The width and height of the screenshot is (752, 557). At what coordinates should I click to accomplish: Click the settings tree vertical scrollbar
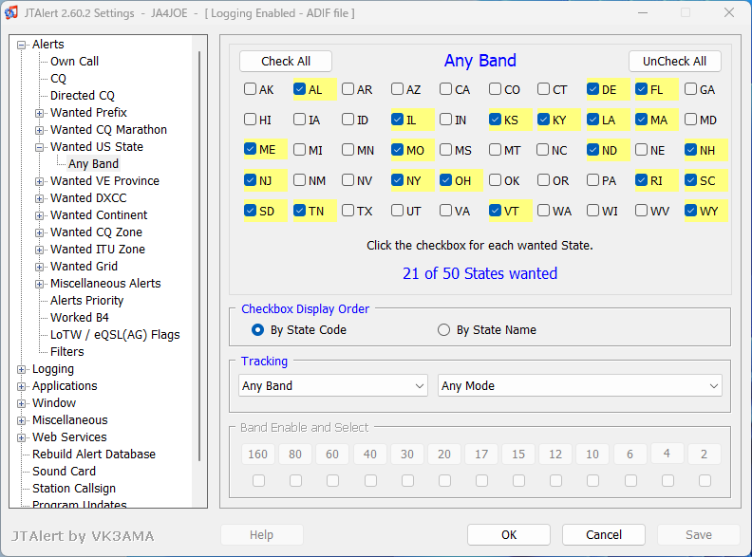[x=199, y=256]
